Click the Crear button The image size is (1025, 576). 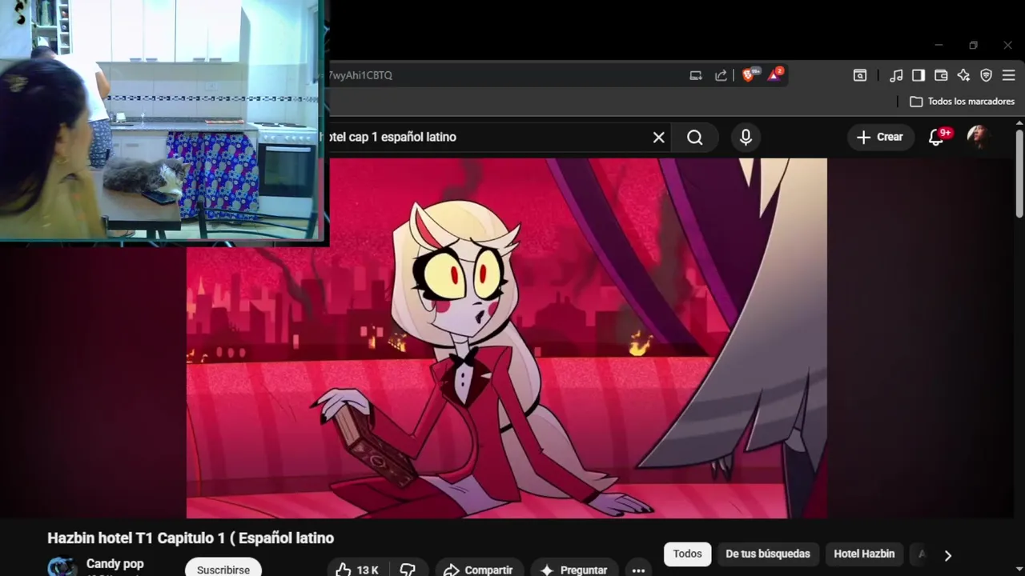point(880,137)
